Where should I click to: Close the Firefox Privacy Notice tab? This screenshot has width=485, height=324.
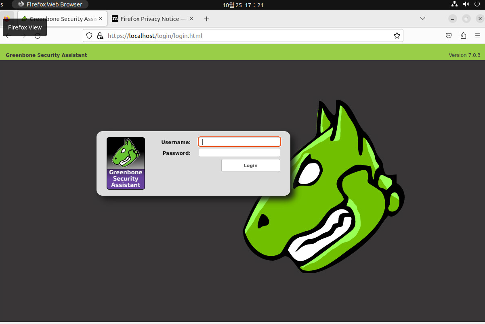tap(191, 19)
